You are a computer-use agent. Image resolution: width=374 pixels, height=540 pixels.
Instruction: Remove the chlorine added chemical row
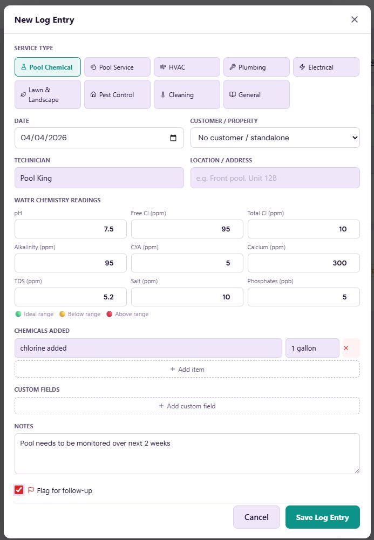tap(346, 348)
